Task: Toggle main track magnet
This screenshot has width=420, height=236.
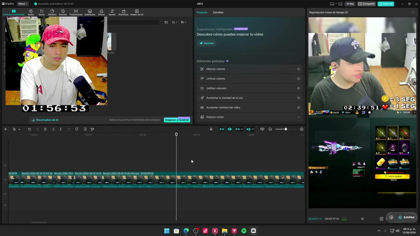Action: tap(222, 129)
